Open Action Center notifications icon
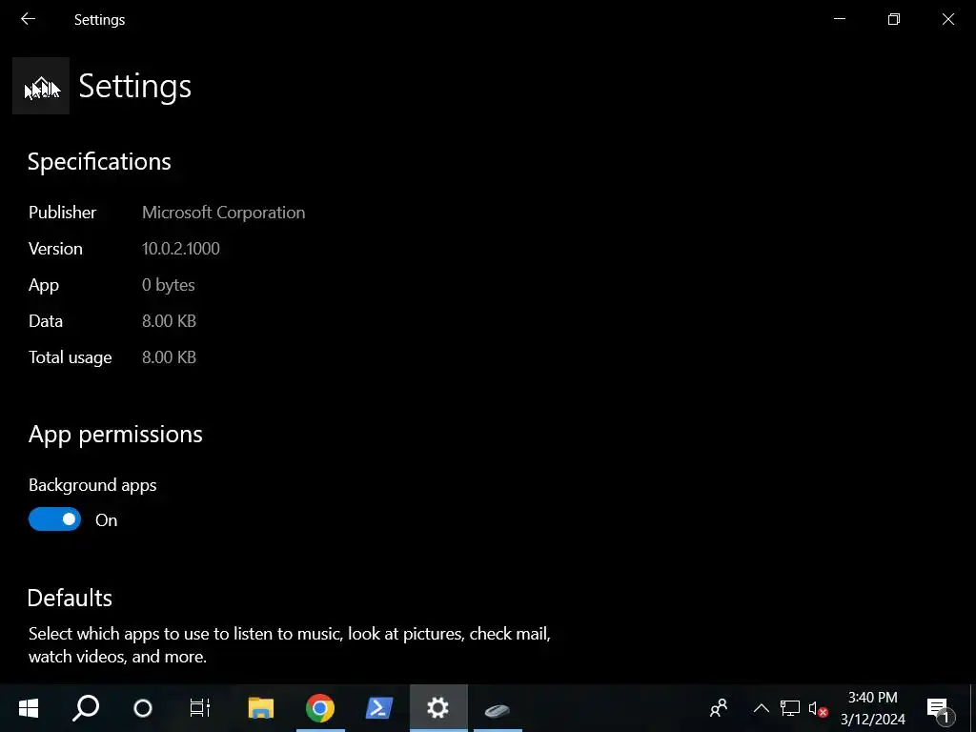976x732 pixels. (939, 709)
